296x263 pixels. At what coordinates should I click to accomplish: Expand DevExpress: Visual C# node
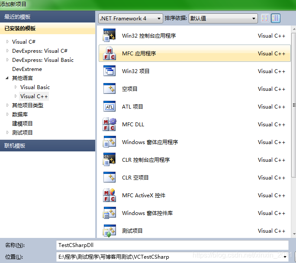point(7,51)
